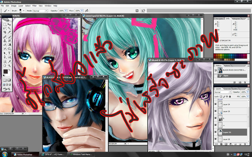Select the Healing Brush tool
This screenshot has width=252, height=157.
click(5, 37)
